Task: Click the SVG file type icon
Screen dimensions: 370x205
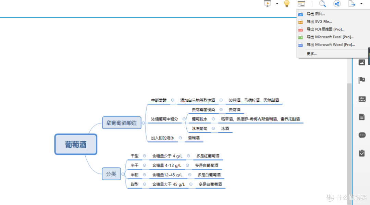Action: 300,22
